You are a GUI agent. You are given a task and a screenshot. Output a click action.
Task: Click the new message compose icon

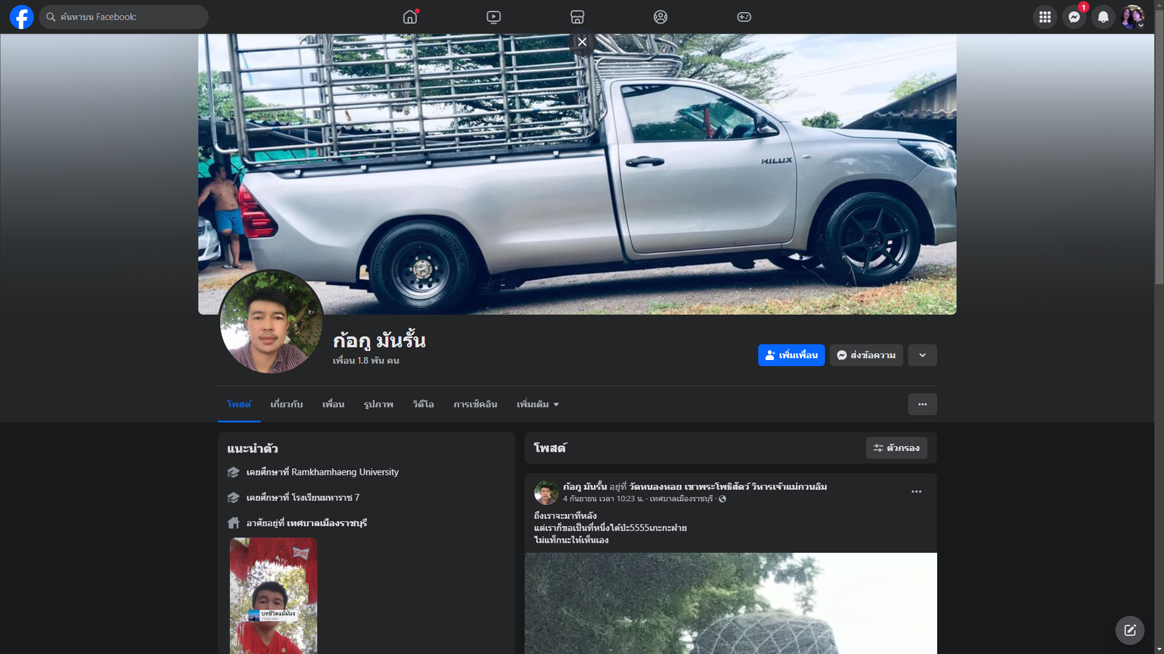(x=1130, y=630)
